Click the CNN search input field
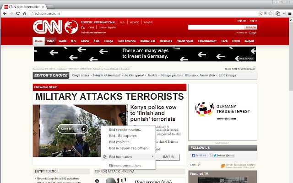Image resolution: width=293 pixels, height=183 pixels. [x=217, y=27]
